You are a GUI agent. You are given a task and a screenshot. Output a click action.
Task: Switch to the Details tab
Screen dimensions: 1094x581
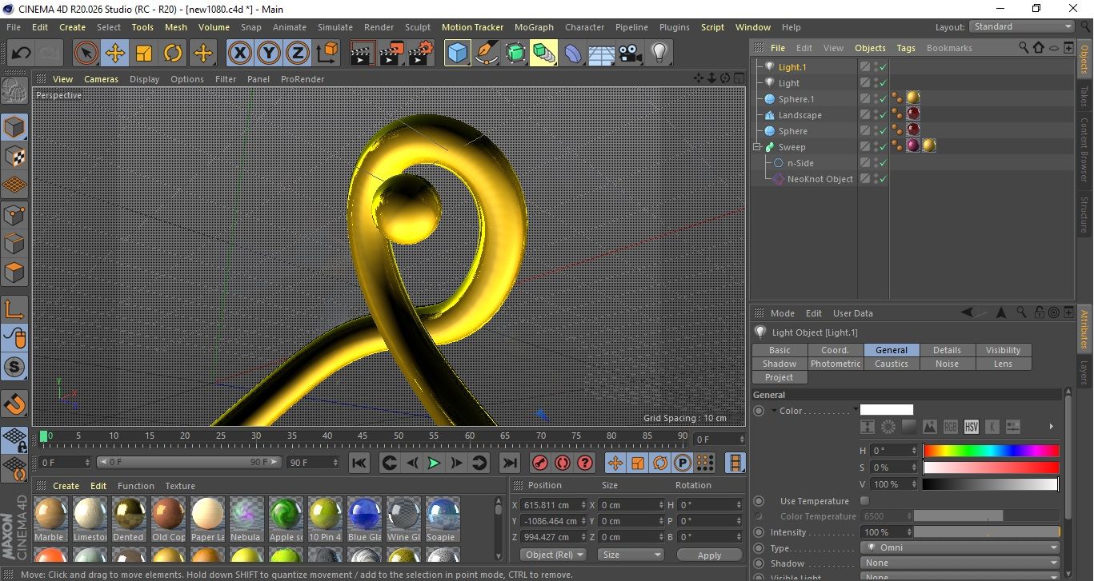(947, 350)
